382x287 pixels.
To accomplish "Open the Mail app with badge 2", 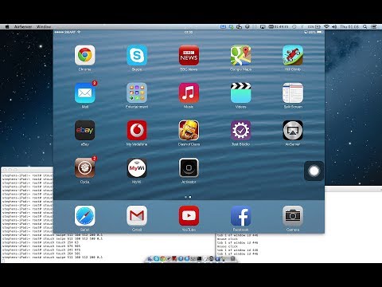I will point(84,92).
